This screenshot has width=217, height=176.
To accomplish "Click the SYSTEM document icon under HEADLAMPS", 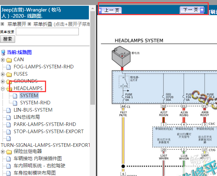I will click(x=15, y=96).
